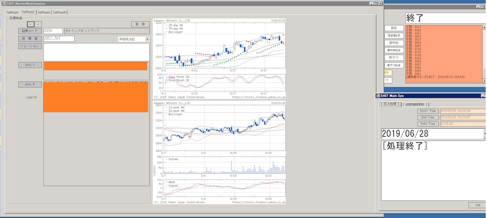The height and width of the screenshot is (218, 487).
Task: Click the orange Info R text area
Action: 96,97
